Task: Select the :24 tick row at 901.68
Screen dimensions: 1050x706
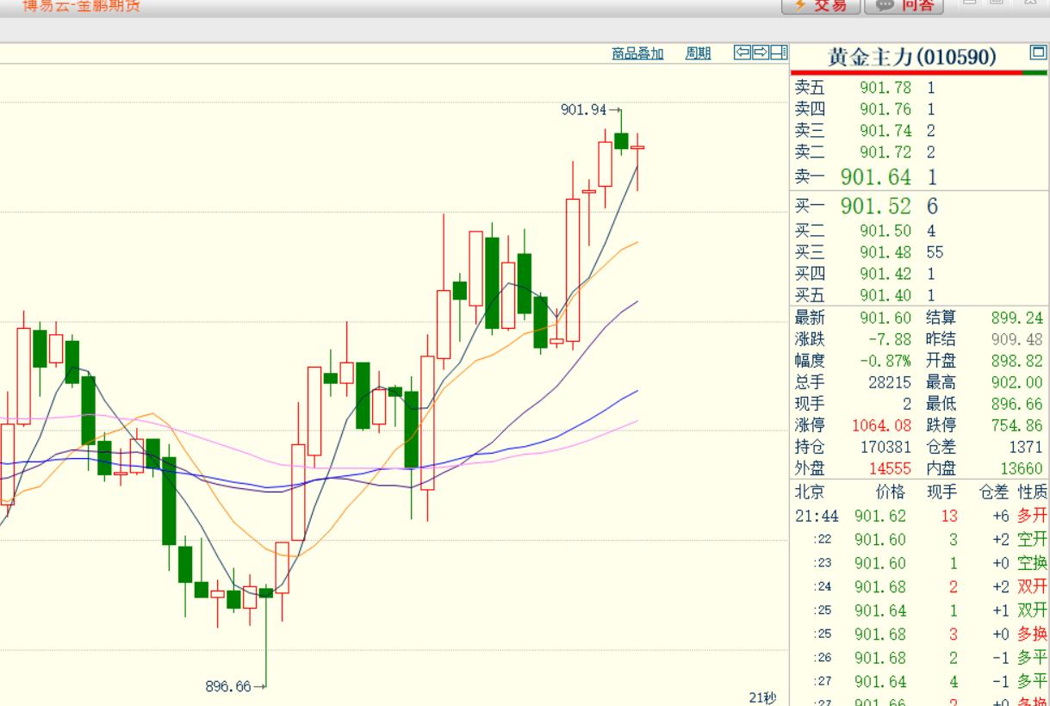Action: point(920,587)
